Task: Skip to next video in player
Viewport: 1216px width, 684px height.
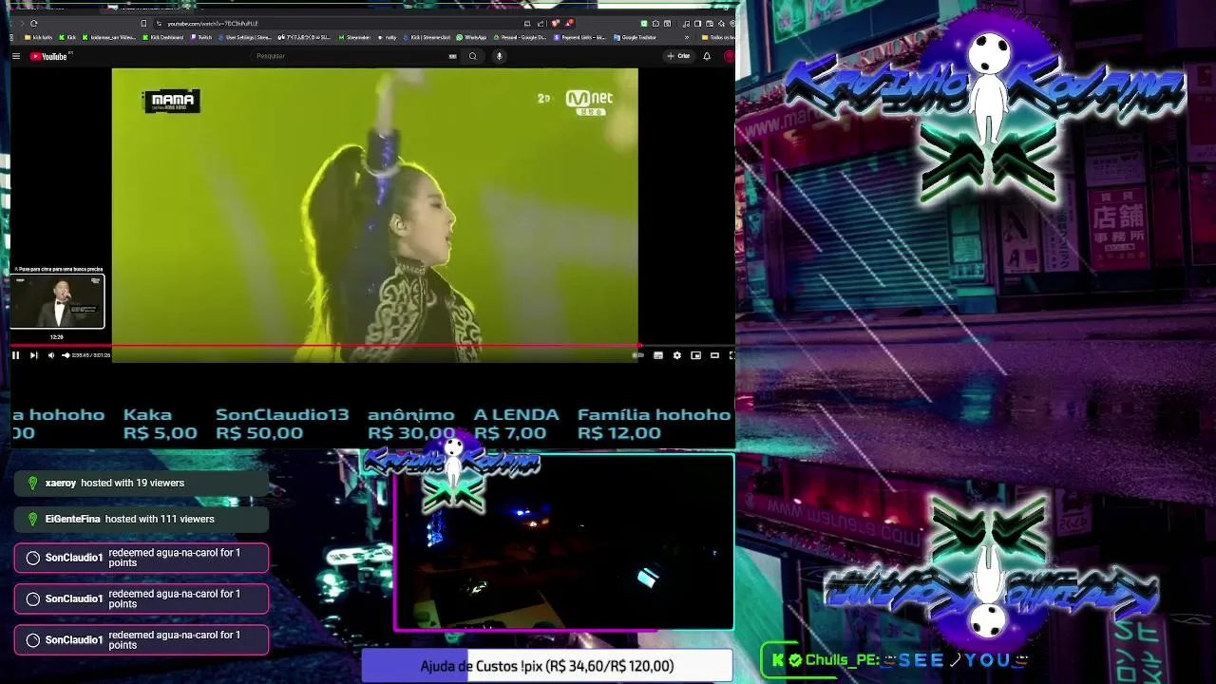Action: point(33,355)
